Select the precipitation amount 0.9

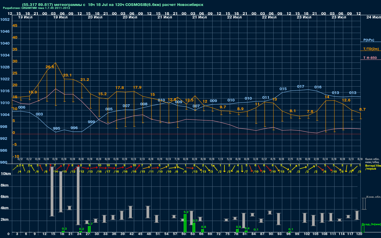(x=238, y=227)
